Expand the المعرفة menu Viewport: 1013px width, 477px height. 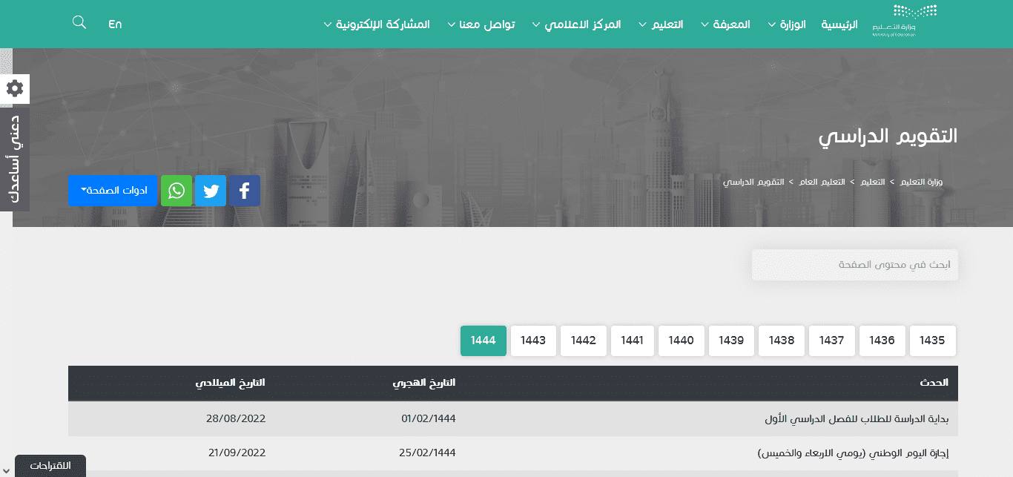click(x=726, y=24)
